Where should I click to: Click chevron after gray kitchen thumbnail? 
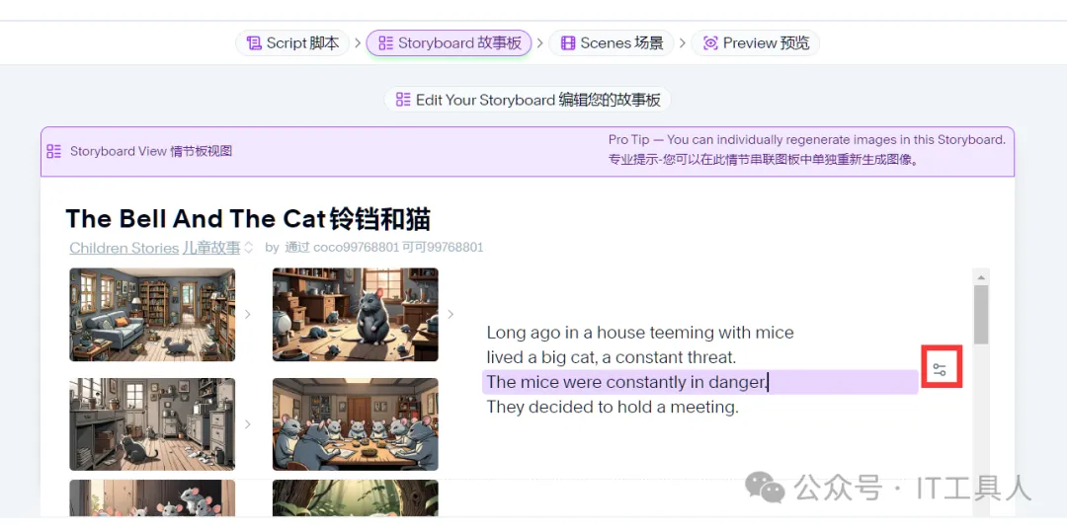click(248, 424)
